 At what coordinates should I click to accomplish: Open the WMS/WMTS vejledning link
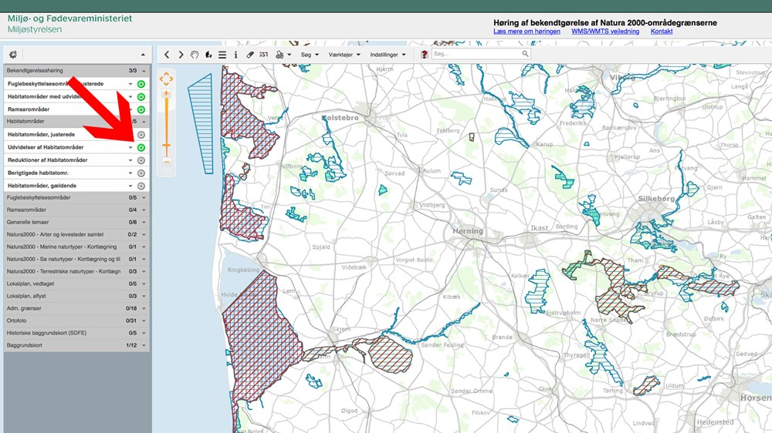605,32
